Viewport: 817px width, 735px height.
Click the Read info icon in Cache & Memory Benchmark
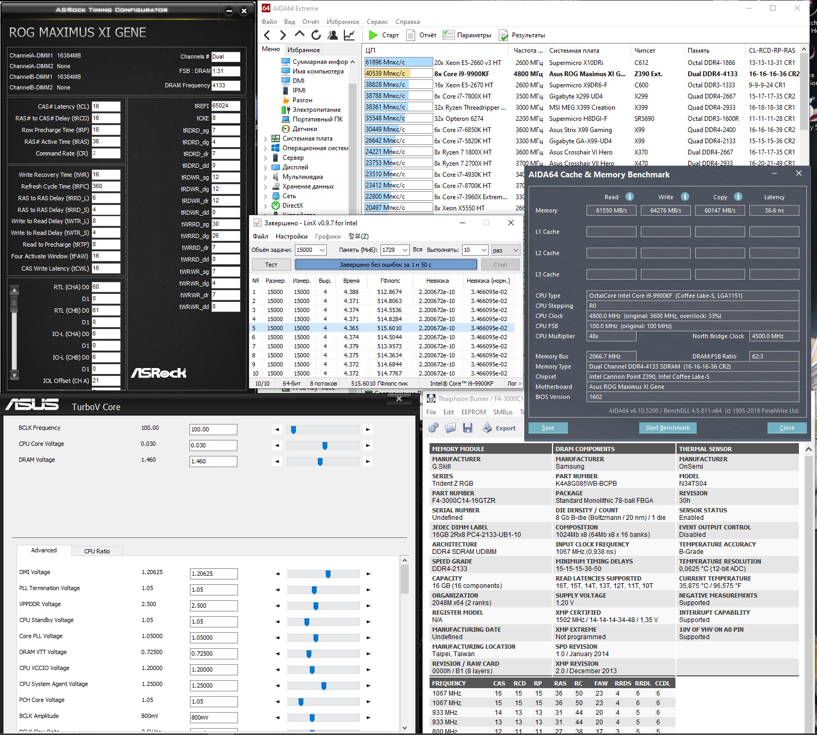click(x=630, y=197)
